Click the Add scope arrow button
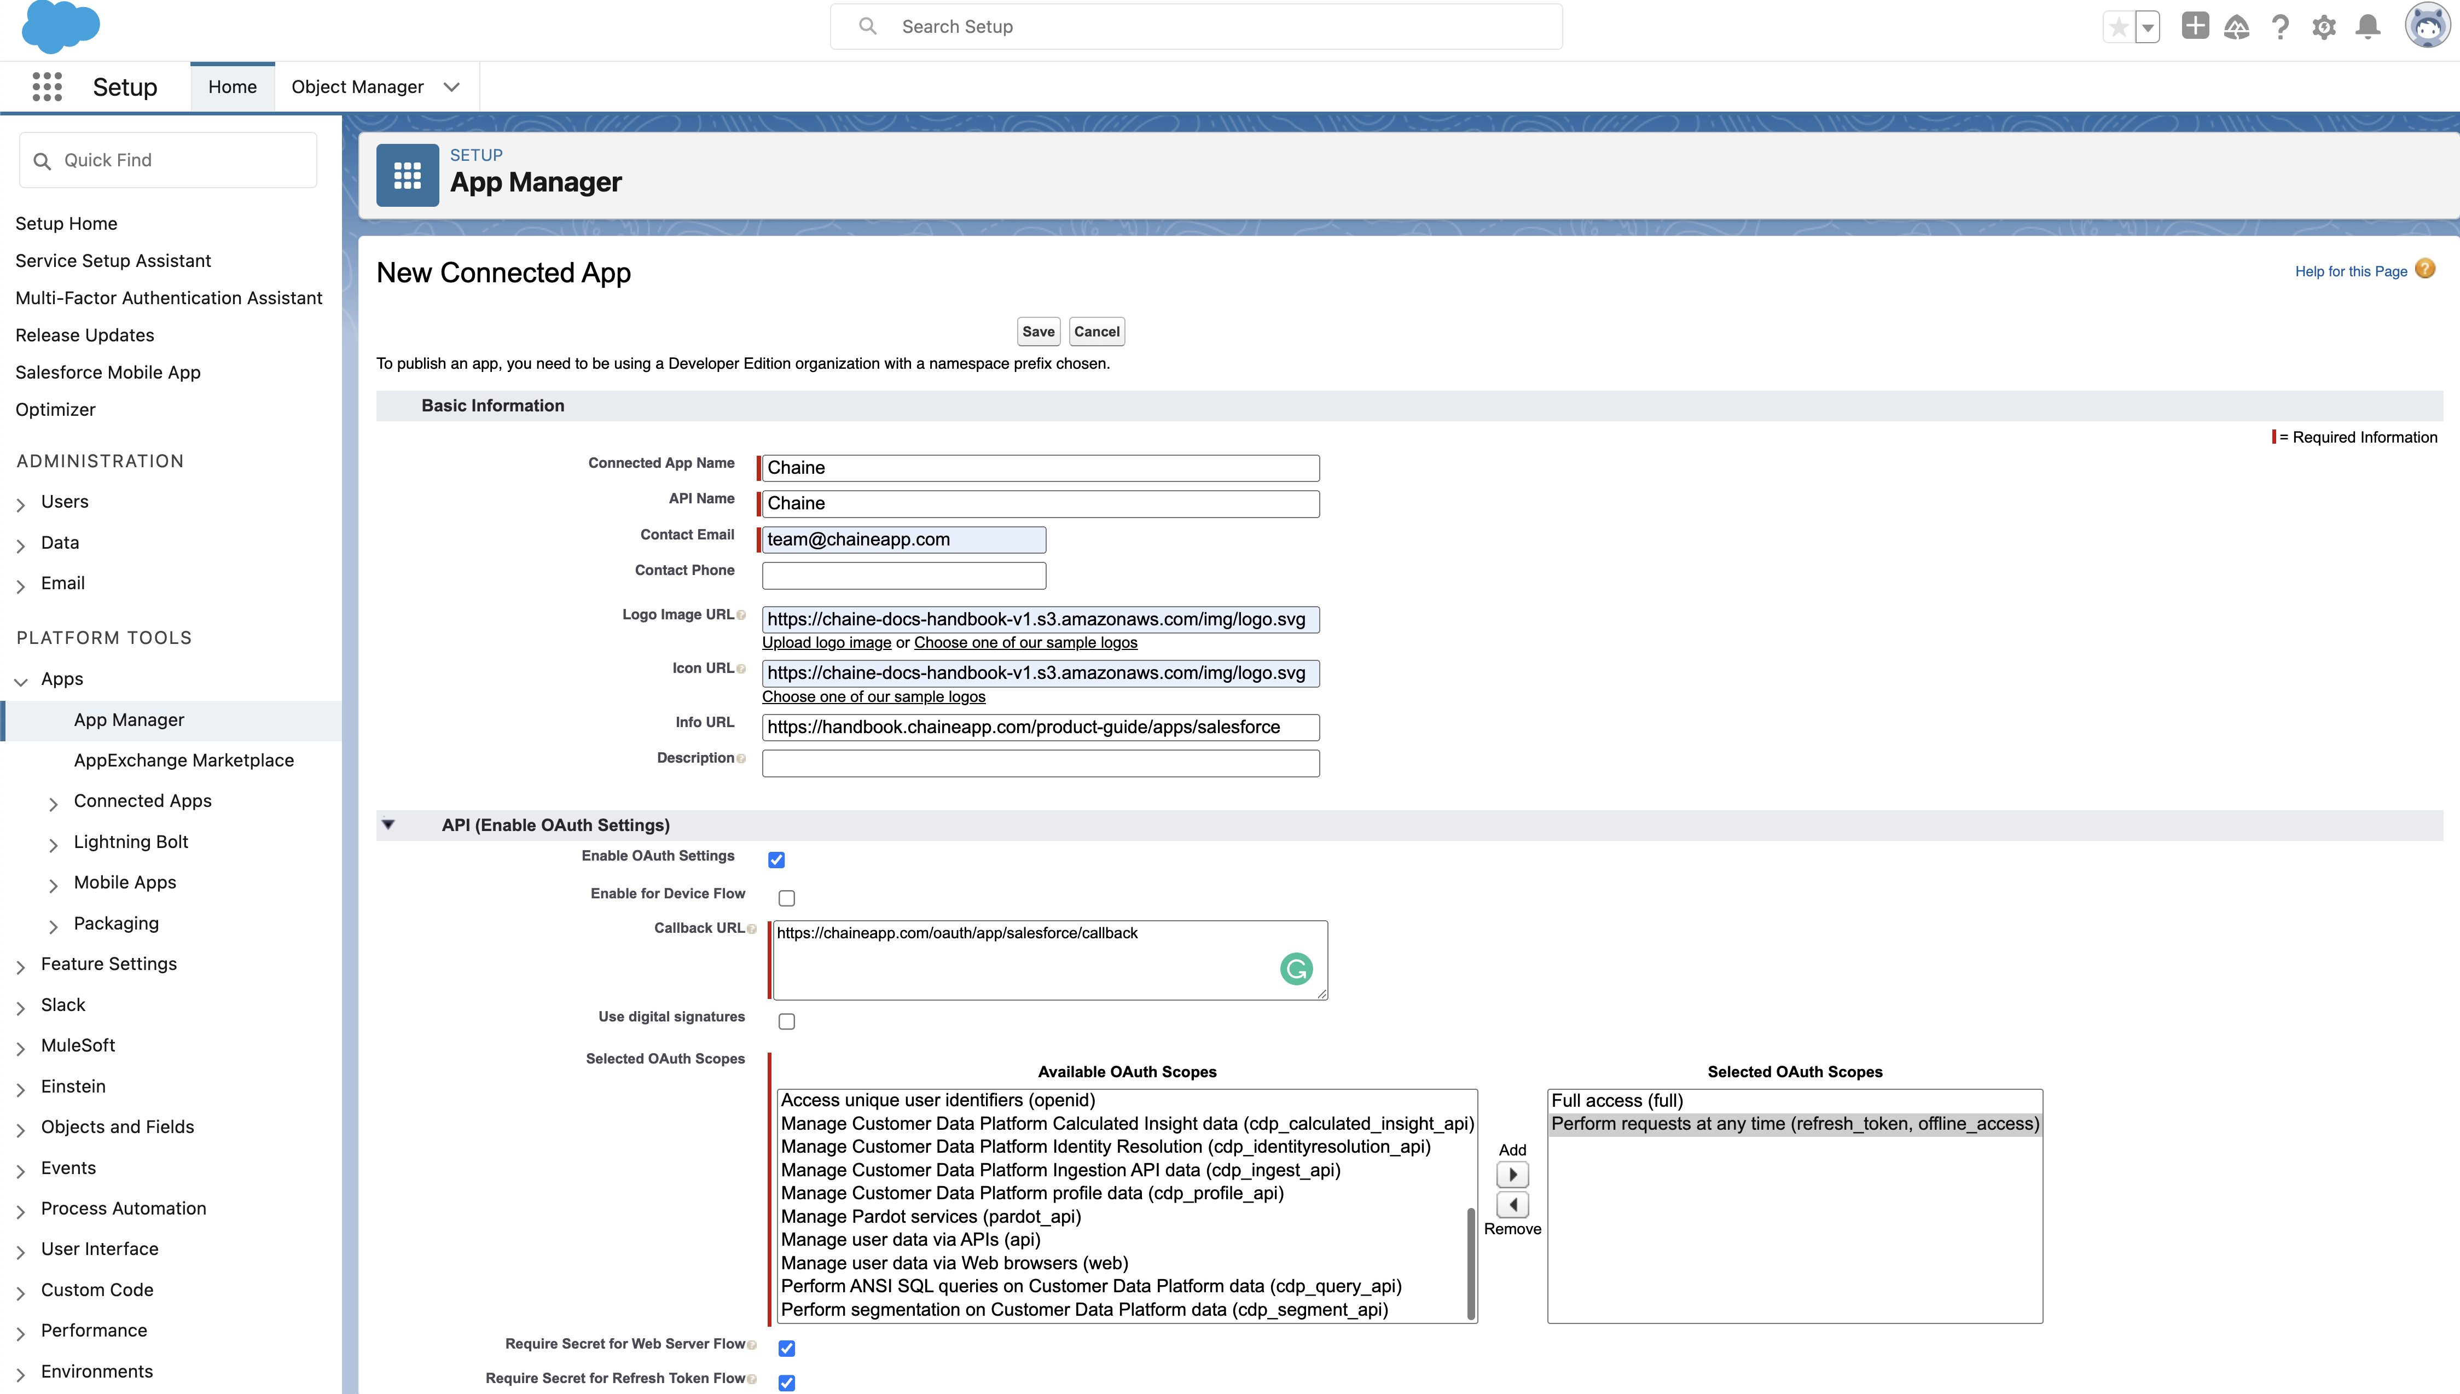This screenshot has height=1394, width=2460. [1512, 1175]
